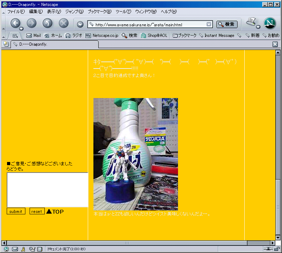This screenshot has width=282, height=253.
Task: Click the page-proxy icon beside the URL
Action: [92, 24]
